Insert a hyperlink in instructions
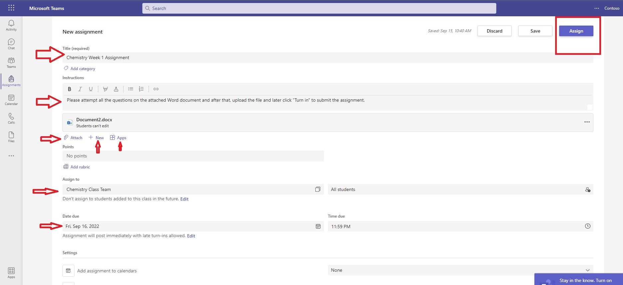Screen dimensions: 623x285 click(x=156, y=89)
